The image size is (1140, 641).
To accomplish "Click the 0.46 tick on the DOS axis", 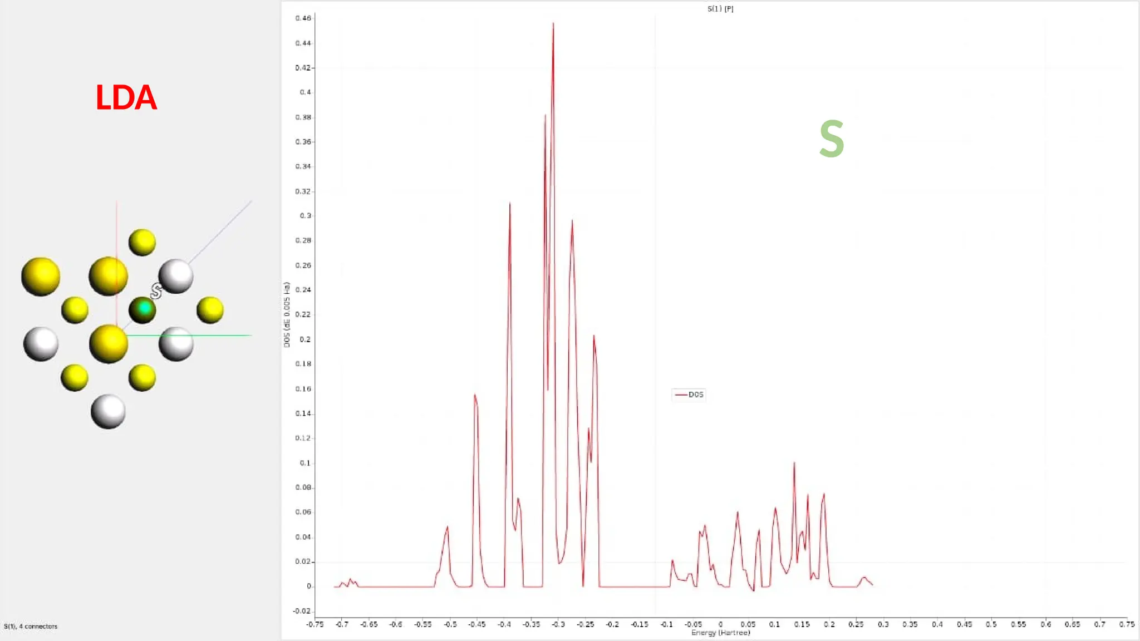I will tap(303, 18).
